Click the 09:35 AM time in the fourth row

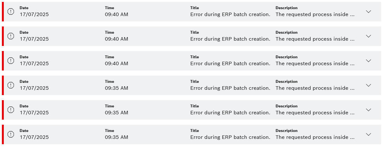click(x=116, y=88)
